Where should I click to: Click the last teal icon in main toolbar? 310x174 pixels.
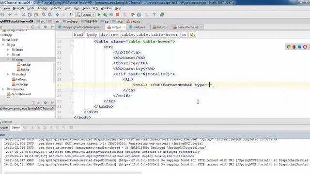coord(162,14)
